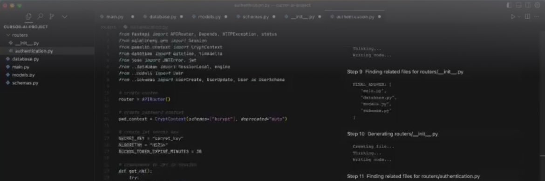Open the Search view icon in sidebar
The height and width of the screenshot is (181, 545).
click(x=41, y=16)
